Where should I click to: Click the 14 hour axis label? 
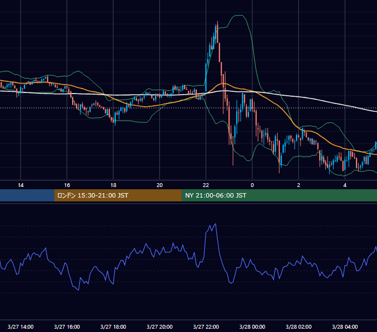tap(21, 185)
